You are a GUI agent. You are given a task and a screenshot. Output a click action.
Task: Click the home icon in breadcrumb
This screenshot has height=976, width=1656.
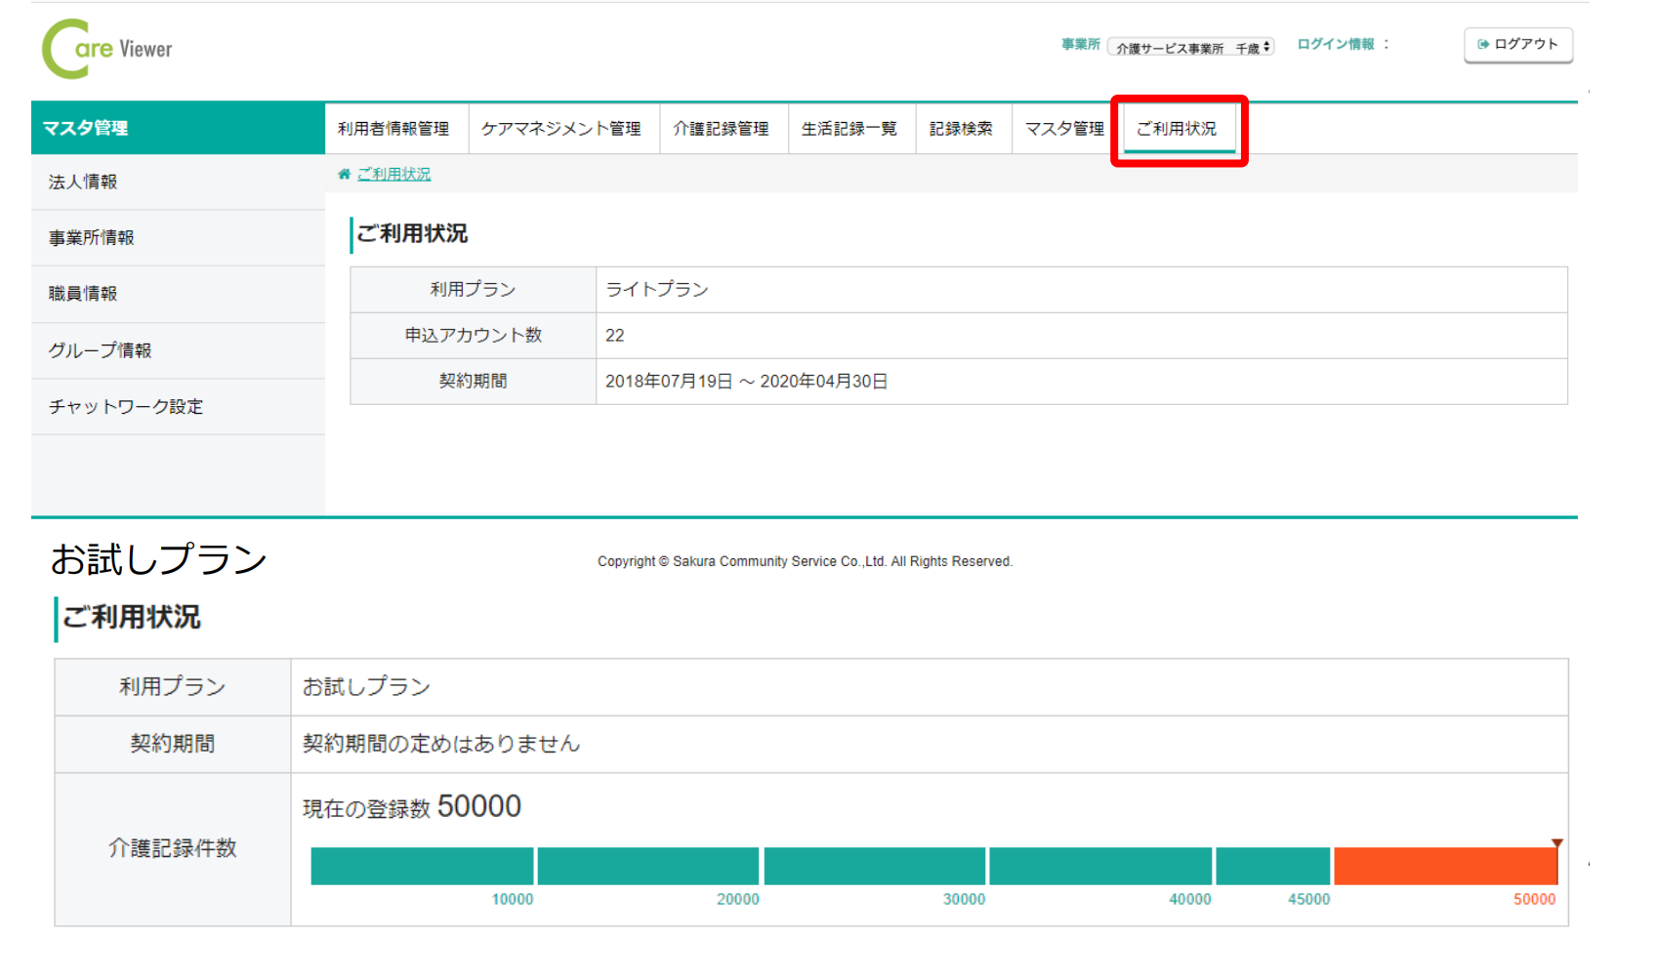(x=344, y=175)
